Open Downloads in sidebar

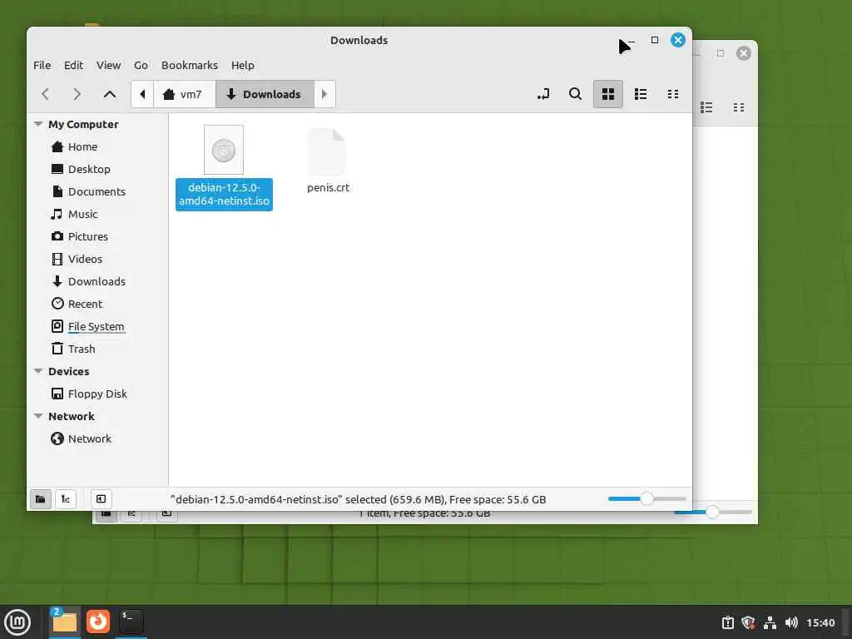(98, 281)
